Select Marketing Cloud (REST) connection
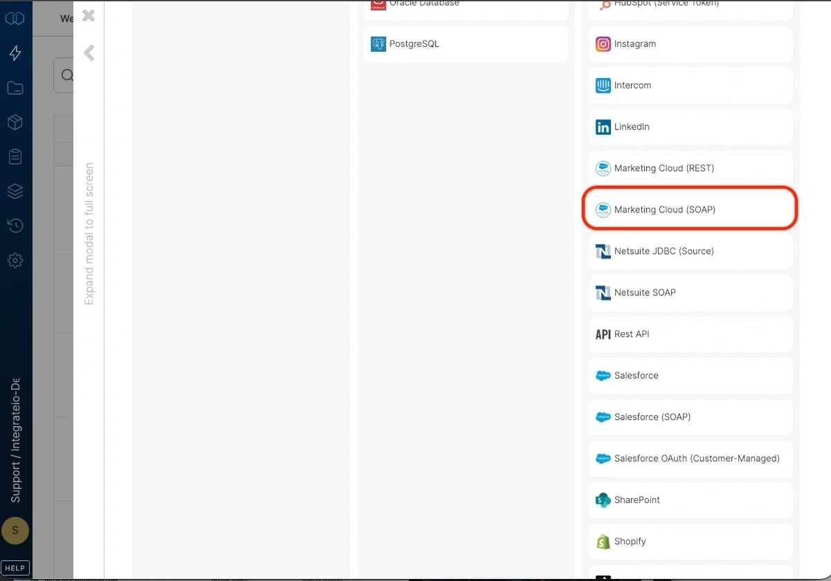831x581 pixels. pos(691,168)
